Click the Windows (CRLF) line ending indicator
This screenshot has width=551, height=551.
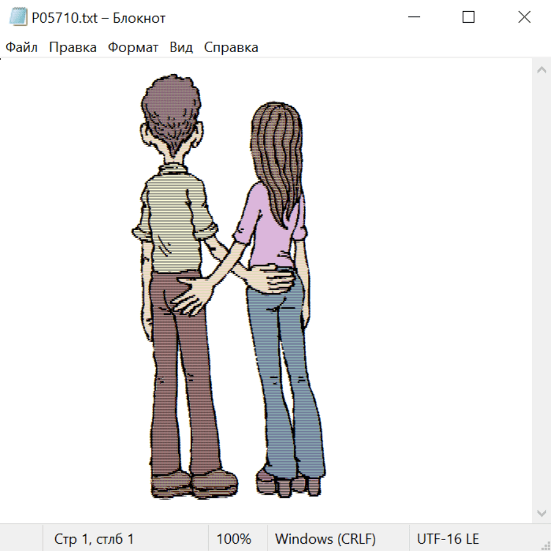coord(325,539)
